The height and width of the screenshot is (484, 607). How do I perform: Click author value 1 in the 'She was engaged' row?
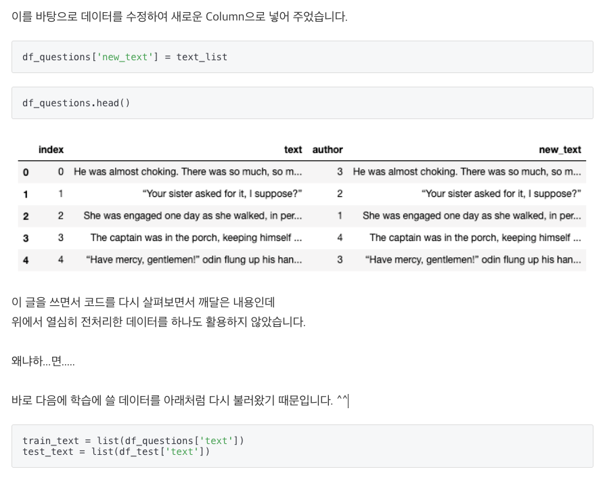click(340, 216)
